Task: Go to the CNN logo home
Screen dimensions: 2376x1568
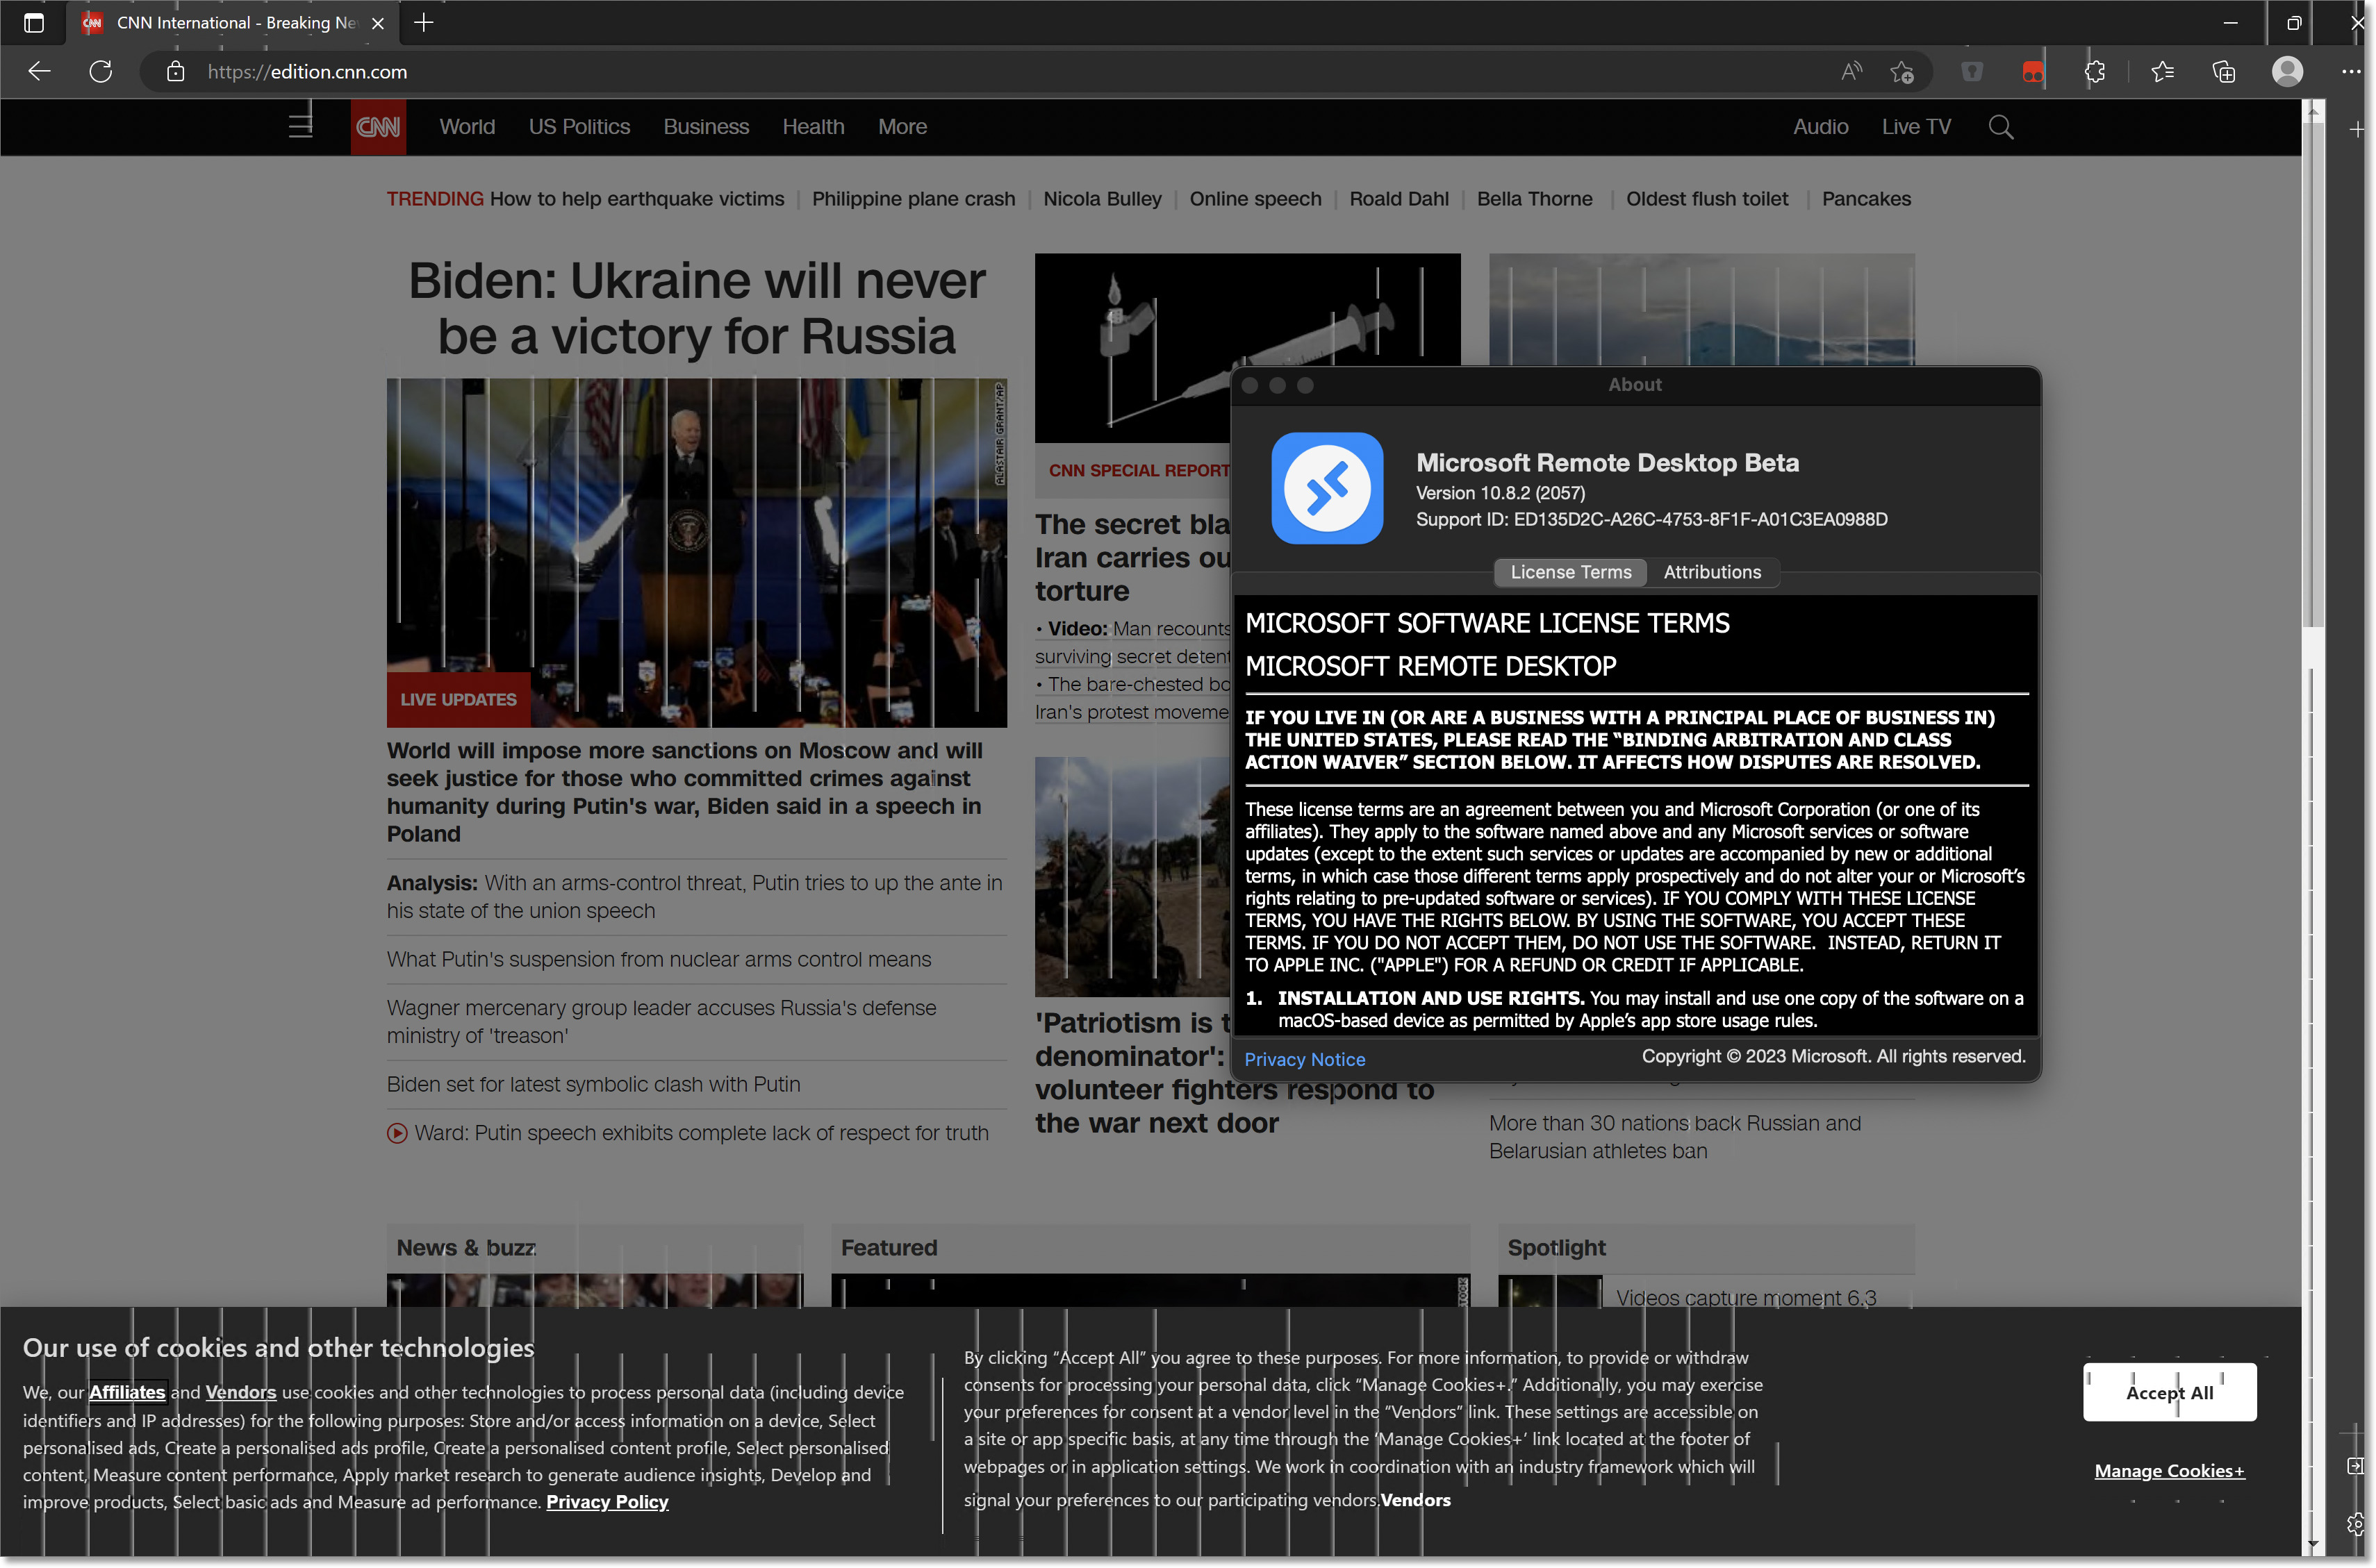Action: point(378,127)
